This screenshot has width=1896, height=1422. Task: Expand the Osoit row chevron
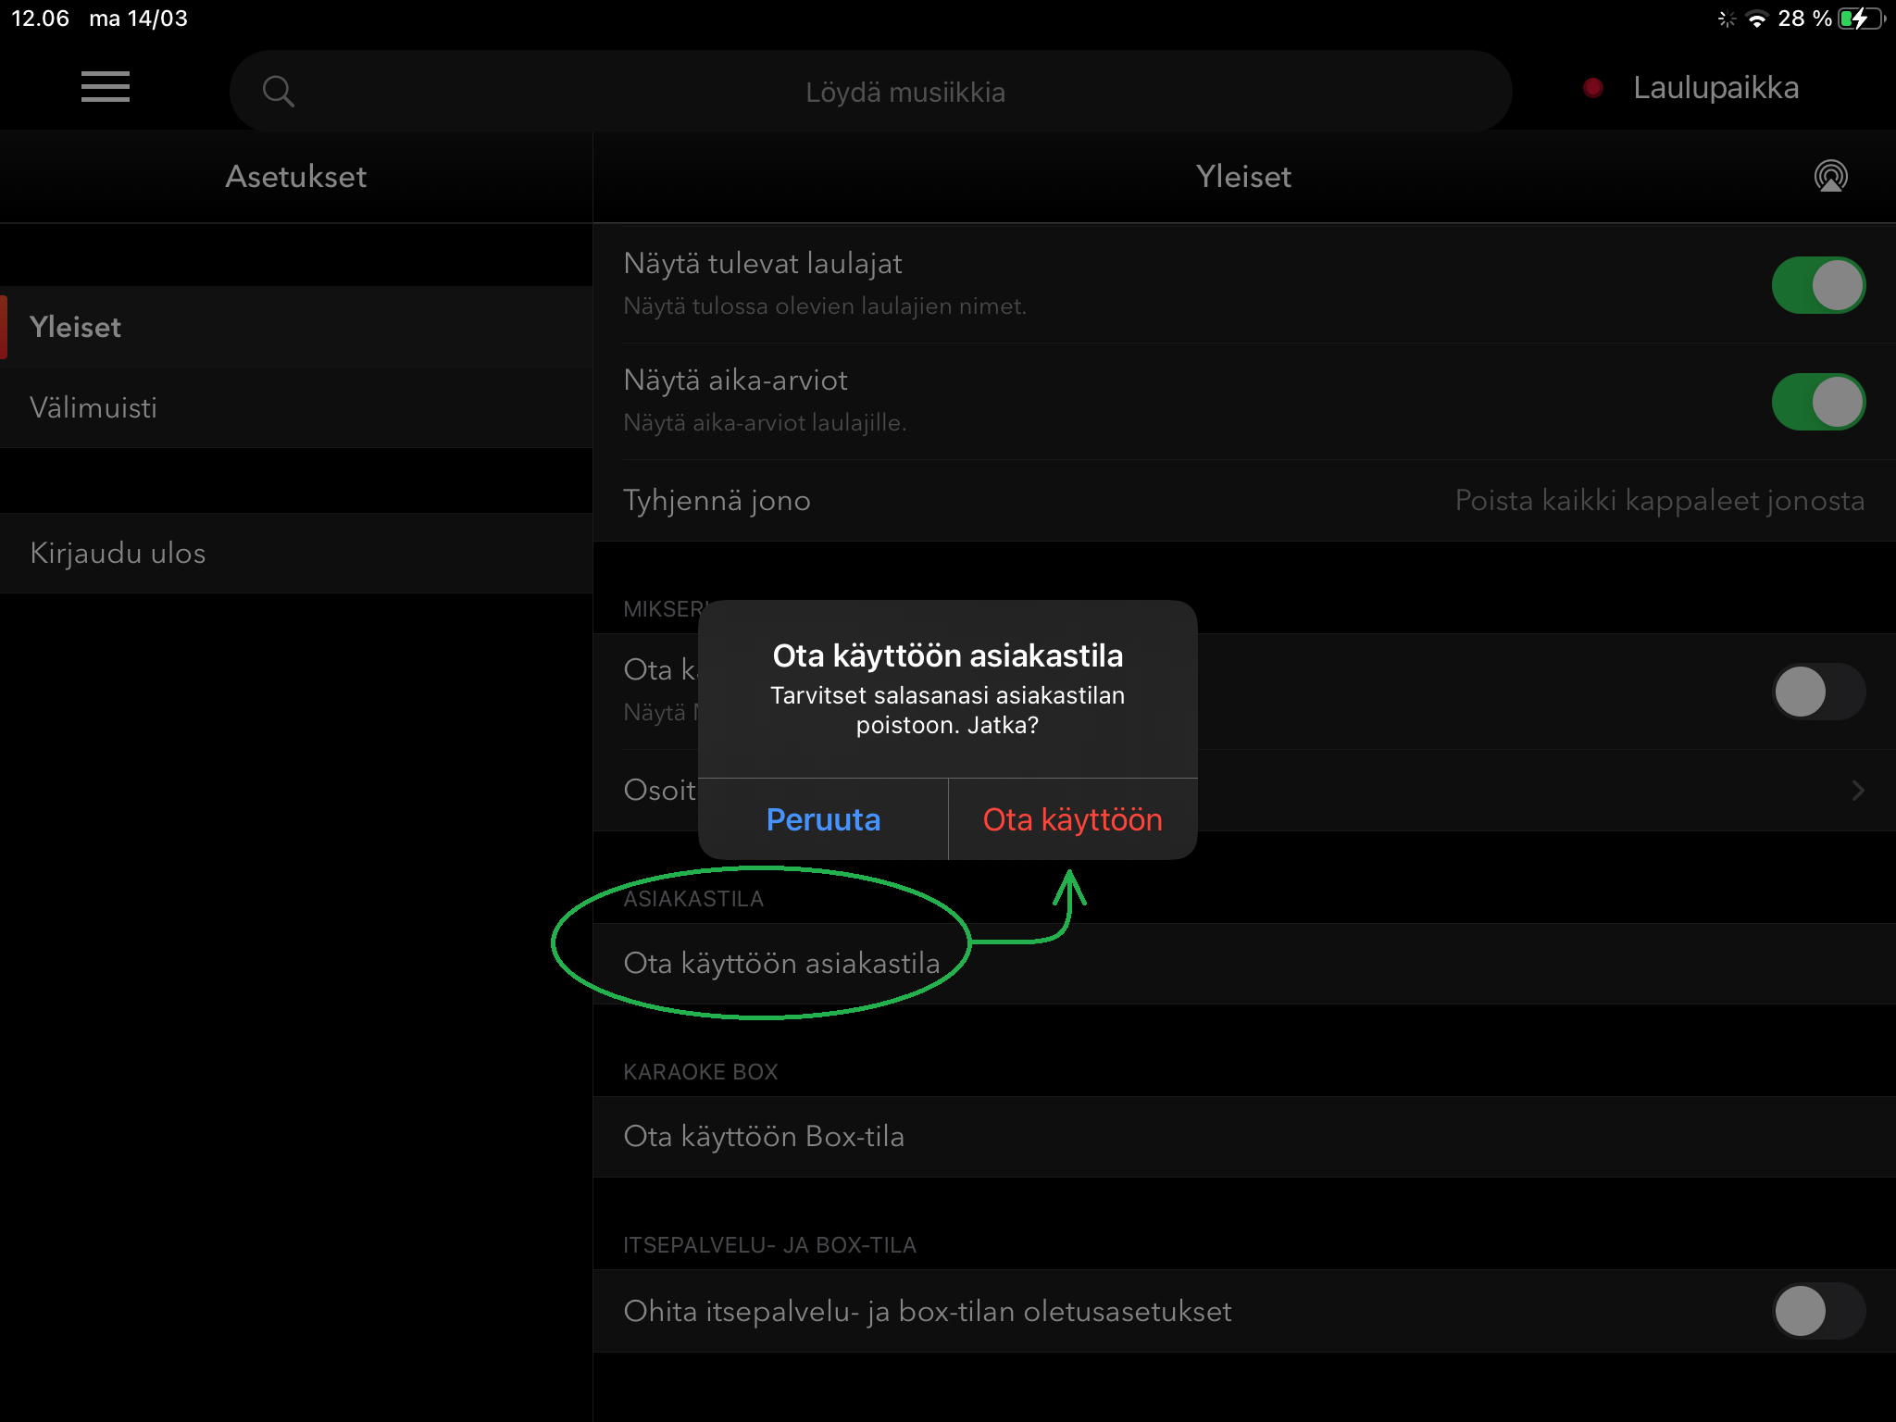pos(1857,791)
